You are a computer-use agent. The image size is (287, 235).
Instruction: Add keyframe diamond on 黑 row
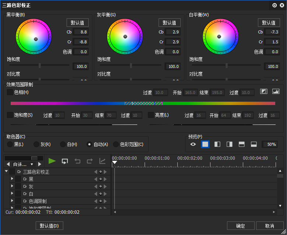100,179
